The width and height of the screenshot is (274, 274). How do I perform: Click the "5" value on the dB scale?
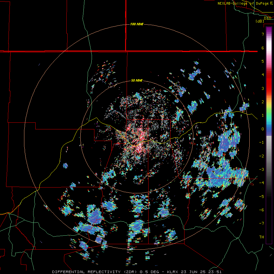[263, 61]
